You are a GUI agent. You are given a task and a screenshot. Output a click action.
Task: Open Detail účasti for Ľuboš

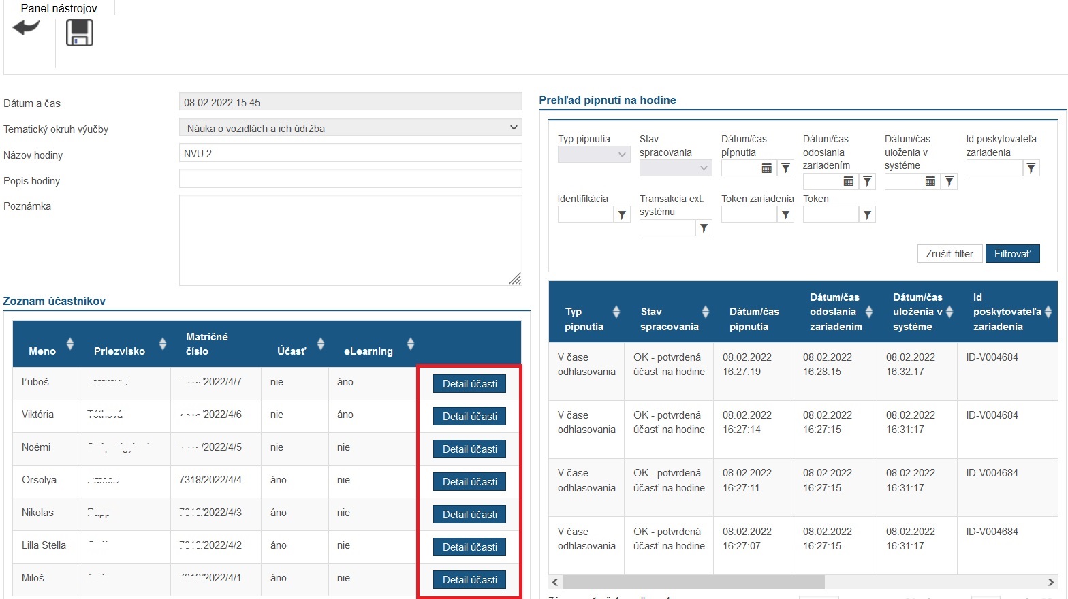[469, 384]
